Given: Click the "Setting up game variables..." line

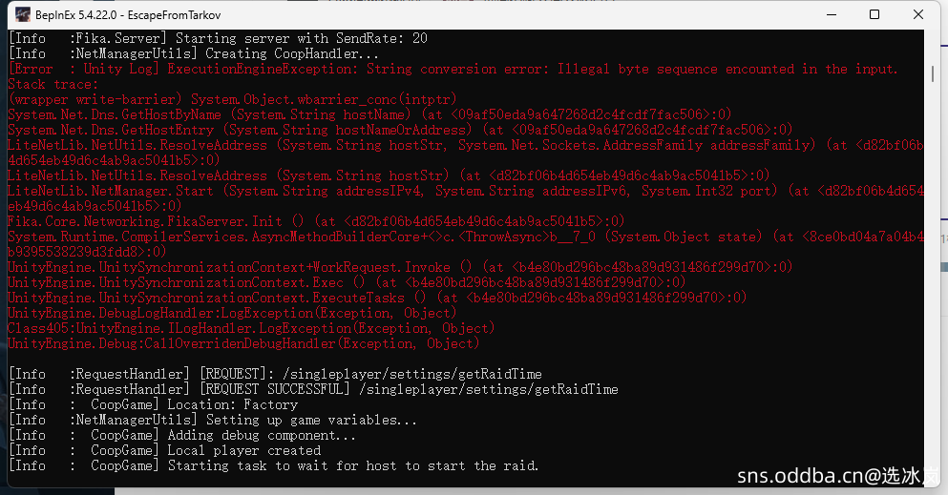Looking at the screenshot, I should point(212,420).
